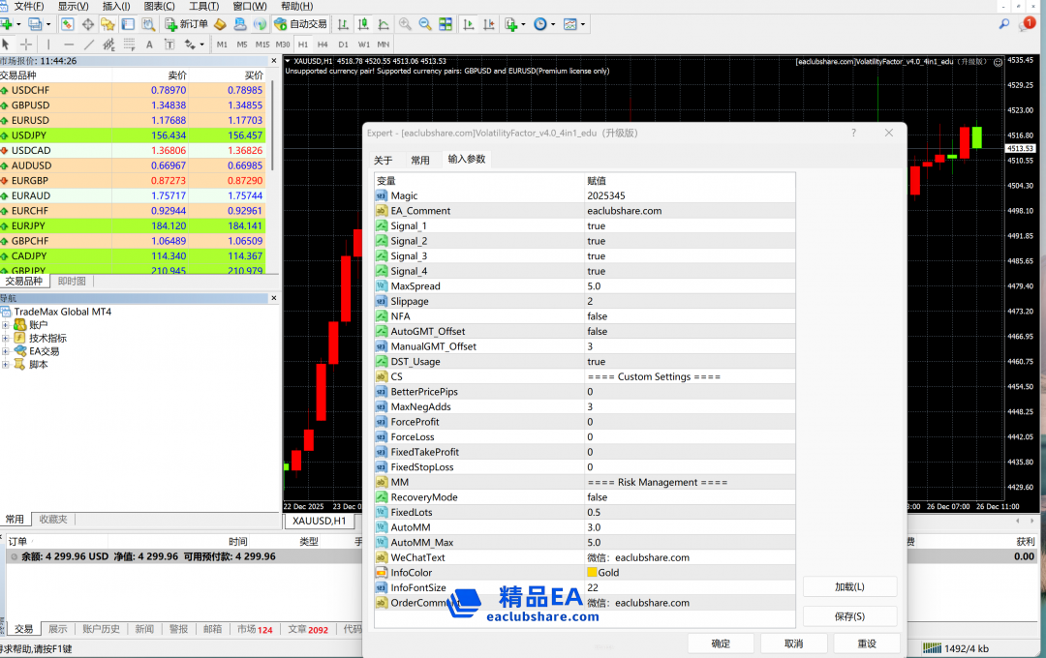This screenshot has width=1046, height=658.
Task: Open the 新订单 (New Order) toolbar button
Action: [x=186, y=24]
